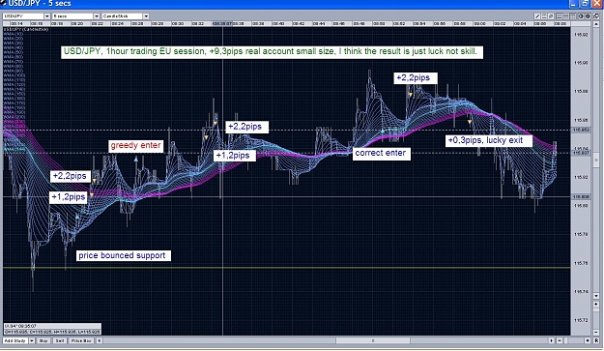Click the 08:14 time axis label
The image size is (604, 351).
[x=17, y=23]
